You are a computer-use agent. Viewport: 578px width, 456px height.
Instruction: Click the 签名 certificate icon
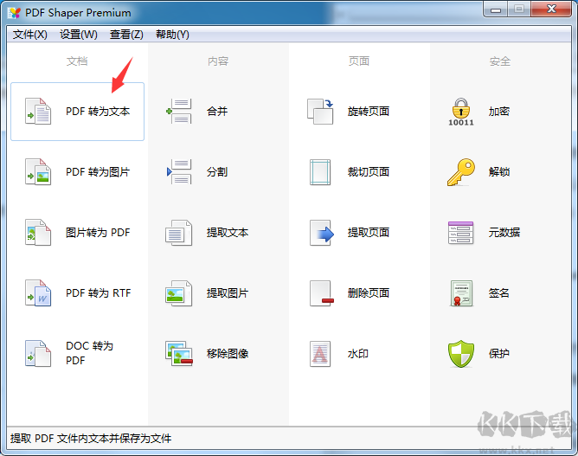pos(461,293)
